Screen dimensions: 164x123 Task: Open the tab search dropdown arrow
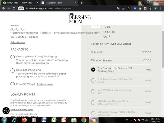click(x=143, y=3)
